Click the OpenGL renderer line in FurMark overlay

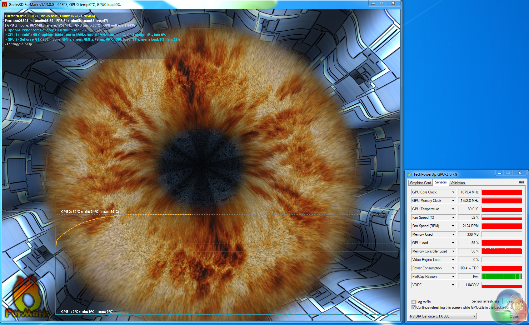point(46,30)
